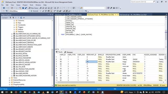168x94 pixels.
Task: Click the Programmability folder
Action: (x=19, y=85)
